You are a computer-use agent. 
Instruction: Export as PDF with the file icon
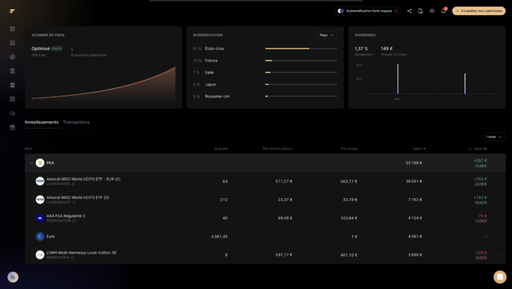(x=420, y=11)
